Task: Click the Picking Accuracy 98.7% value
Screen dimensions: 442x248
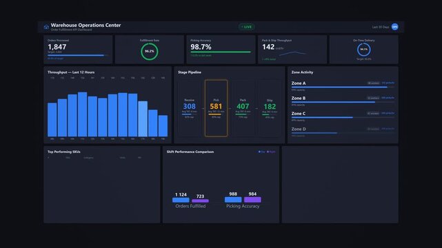Action: [201, 47]
